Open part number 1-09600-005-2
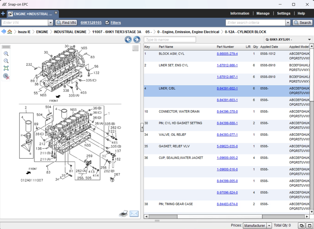Screen dimensions: 314x229 pyautogui.click(x=227, y=158)
